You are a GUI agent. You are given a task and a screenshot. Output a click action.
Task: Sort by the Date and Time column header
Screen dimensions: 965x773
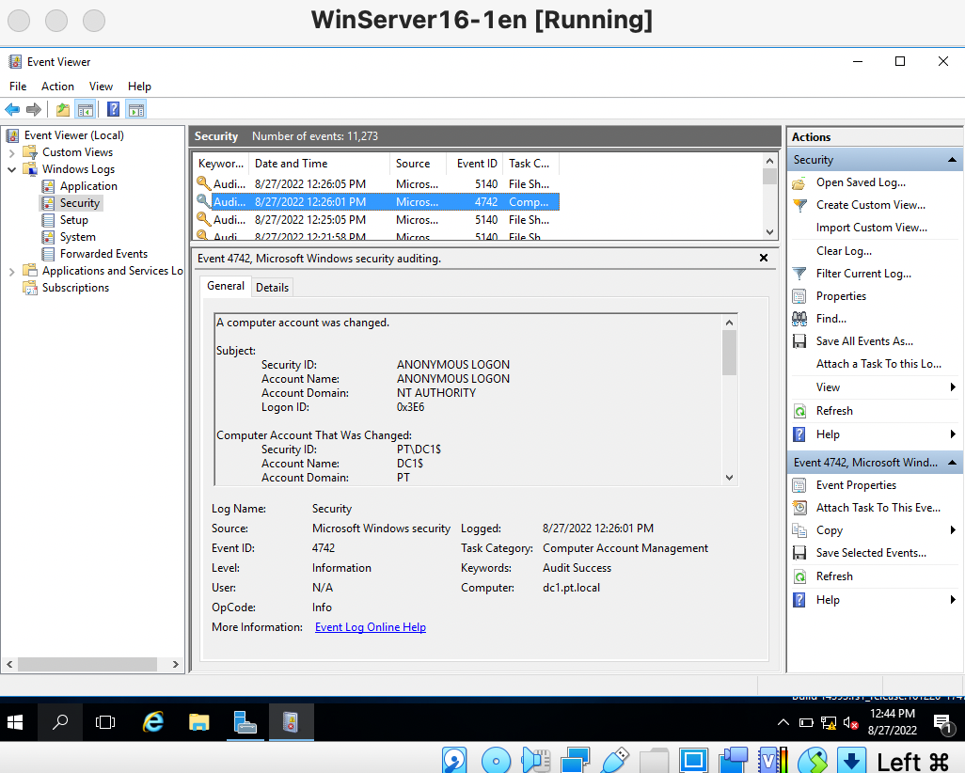pyautogui.click(x=320, y=164)
